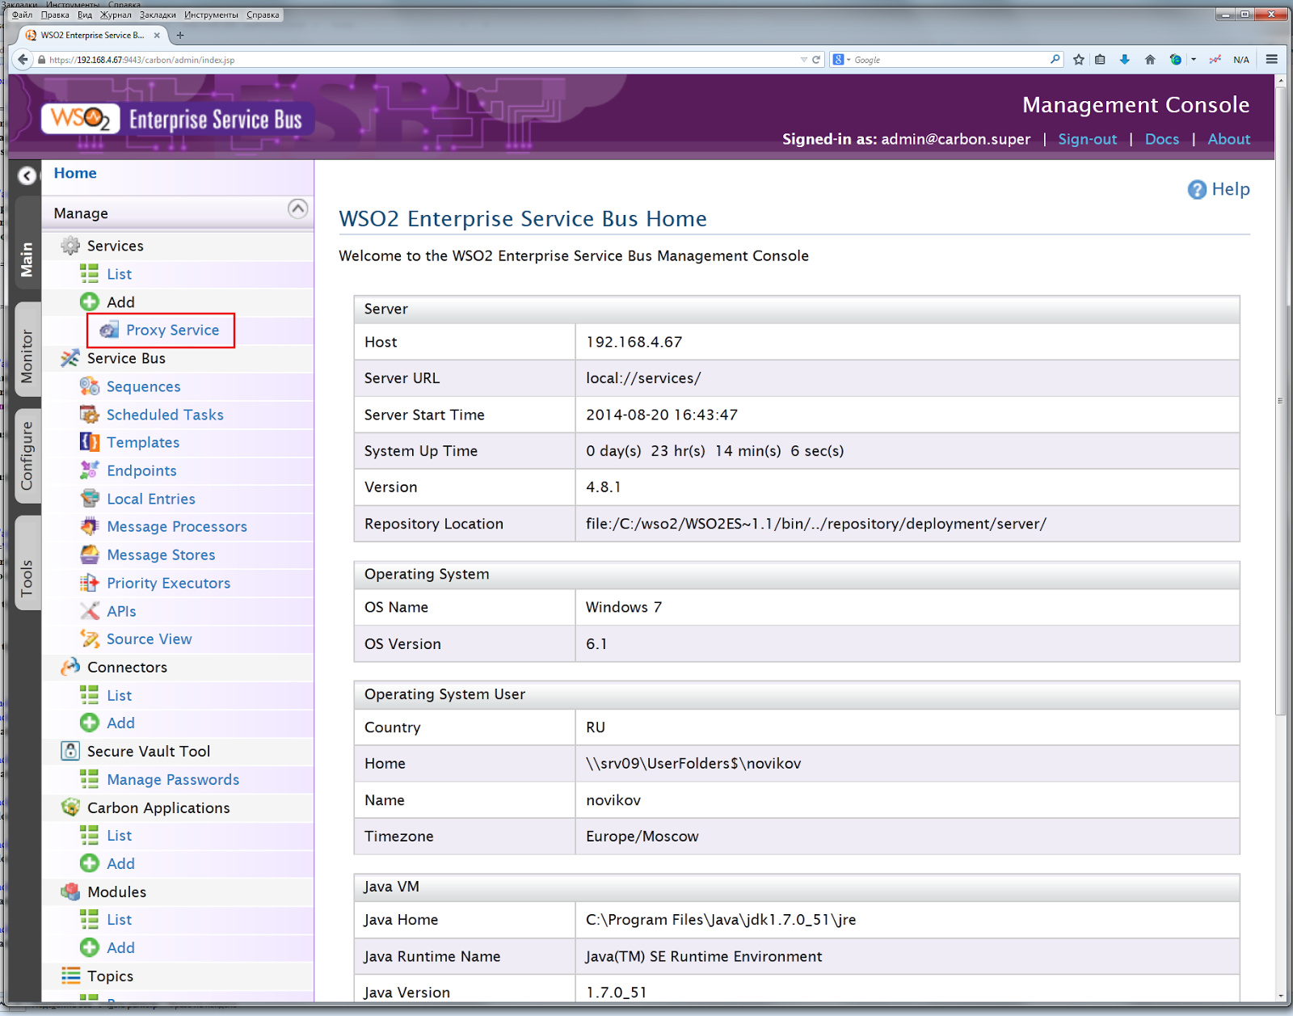Click the Local Entries icon
1293x1016 pixels.
pos(90,499)
